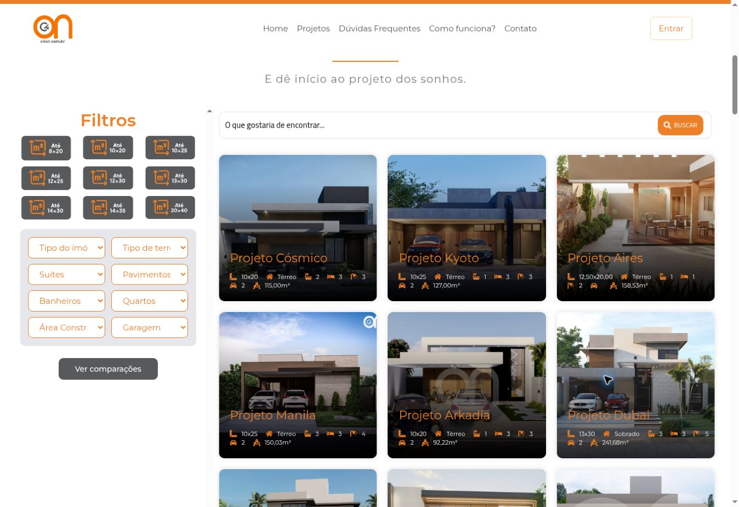
Task: Expand the Área Construída dropdown
Action: tap(66, 327)
